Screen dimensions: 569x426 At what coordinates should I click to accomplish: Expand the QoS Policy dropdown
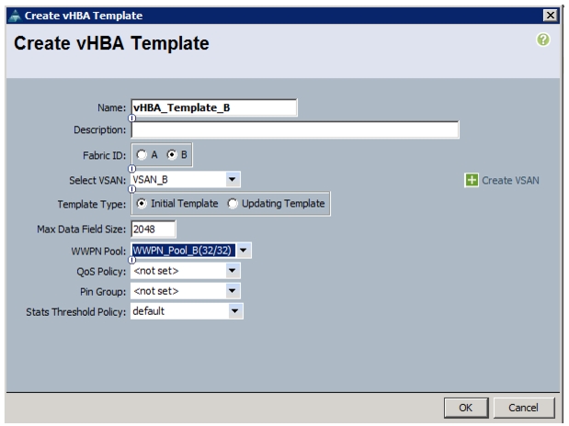pos(232,271)
